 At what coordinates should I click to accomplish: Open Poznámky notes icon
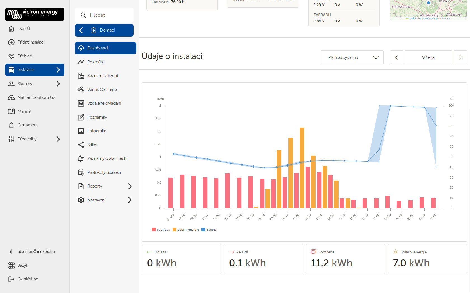pos(81,117)
